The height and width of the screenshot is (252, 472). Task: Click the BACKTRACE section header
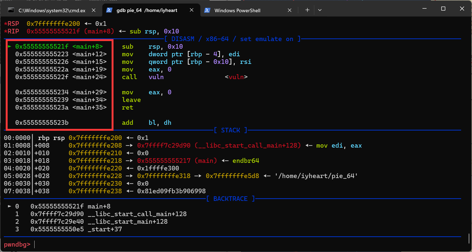231,199
